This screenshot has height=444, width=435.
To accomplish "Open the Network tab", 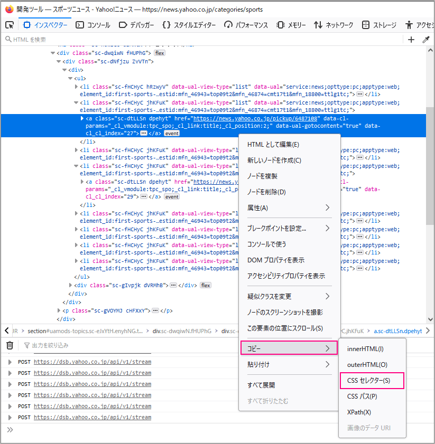I will click(x=334, y=25).
